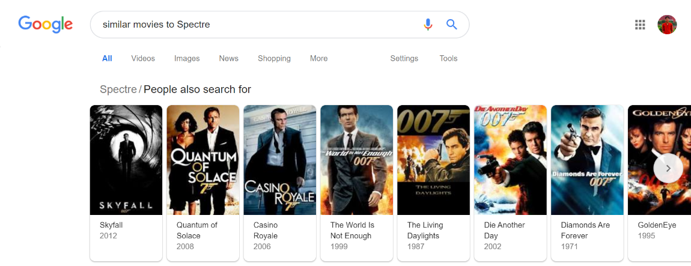This screenshot has width=691, height=266.
Task: Click the Spectre breadcrumb link
Action: point(118,89)
